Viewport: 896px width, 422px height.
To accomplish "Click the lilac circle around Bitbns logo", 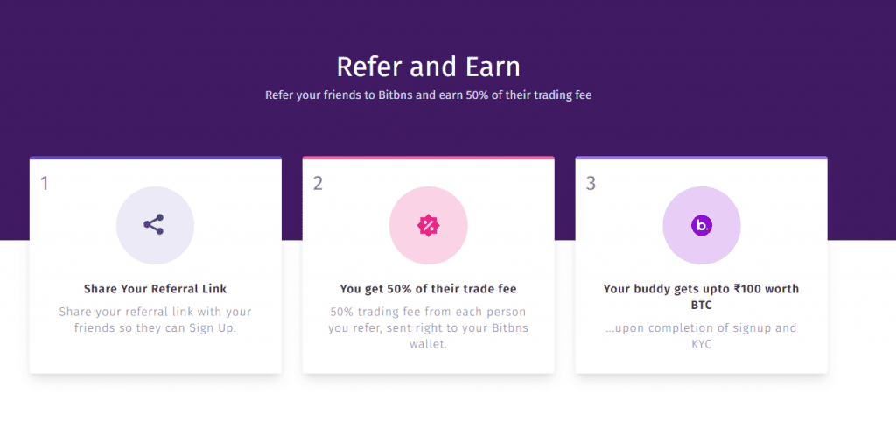I will 701,225.
